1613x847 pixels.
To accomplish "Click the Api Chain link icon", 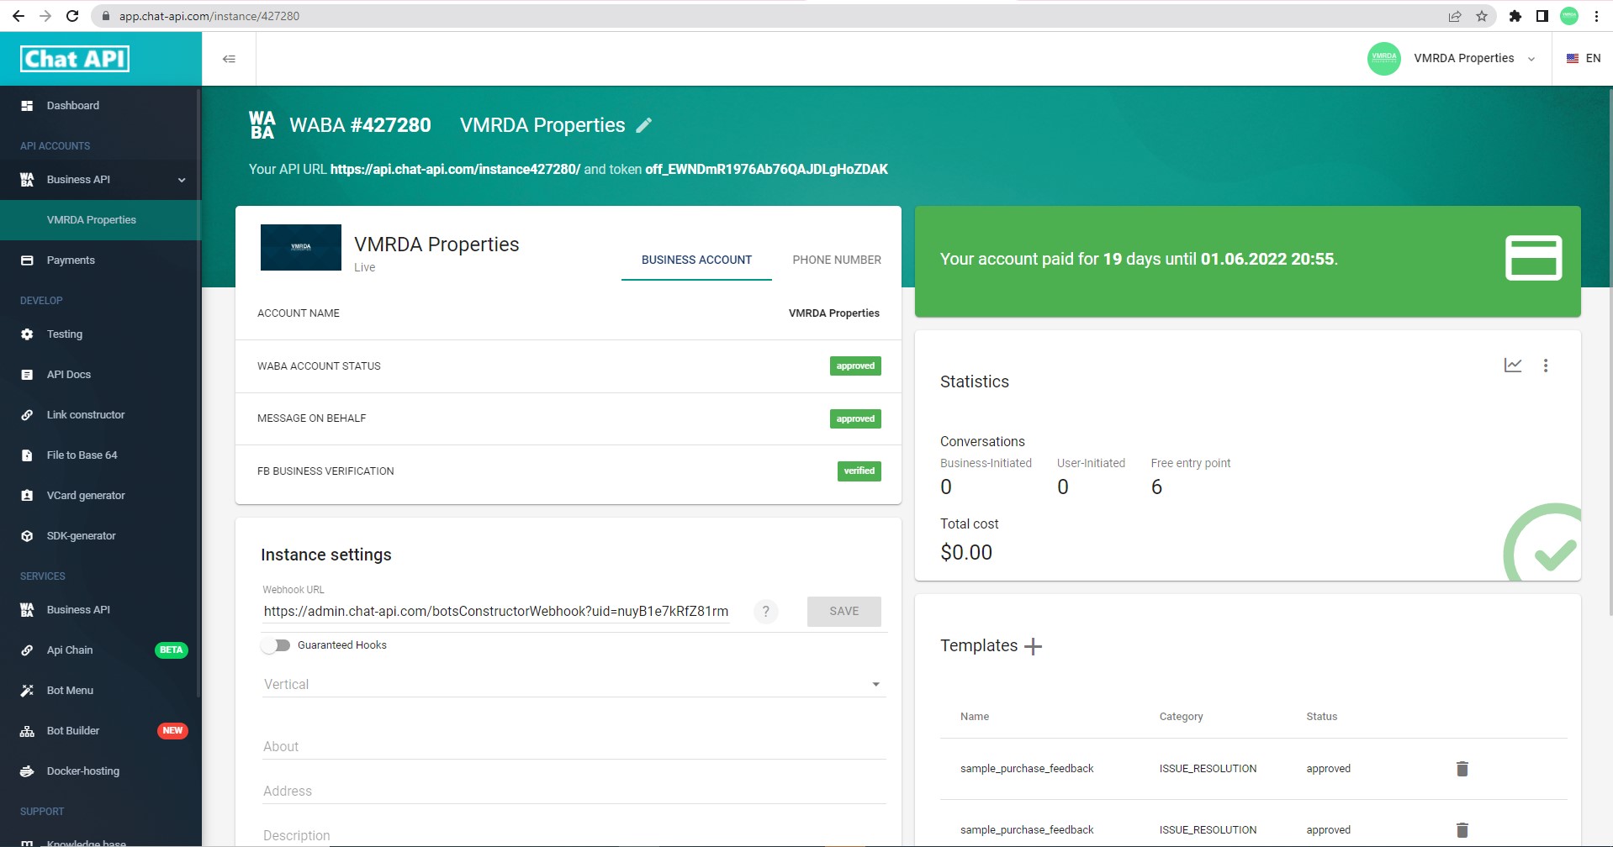I will click(27, 650).
